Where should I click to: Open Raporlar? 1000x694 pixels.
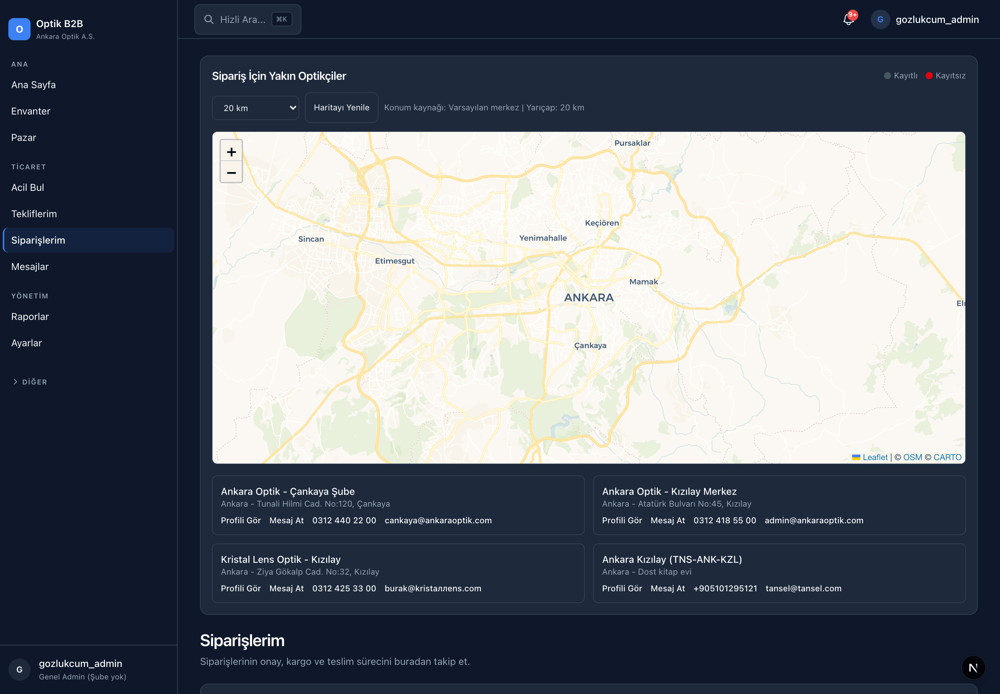click(88, 316)
